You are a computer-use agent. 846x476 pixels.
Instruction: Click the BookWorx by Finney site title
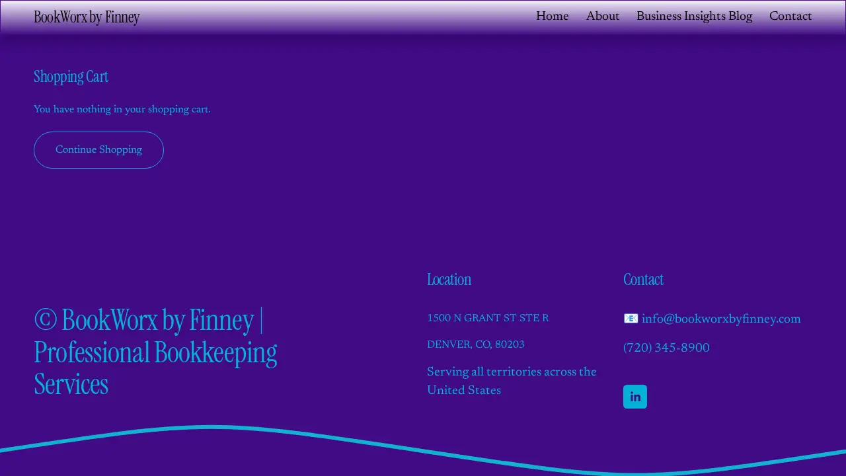(87, 17)
